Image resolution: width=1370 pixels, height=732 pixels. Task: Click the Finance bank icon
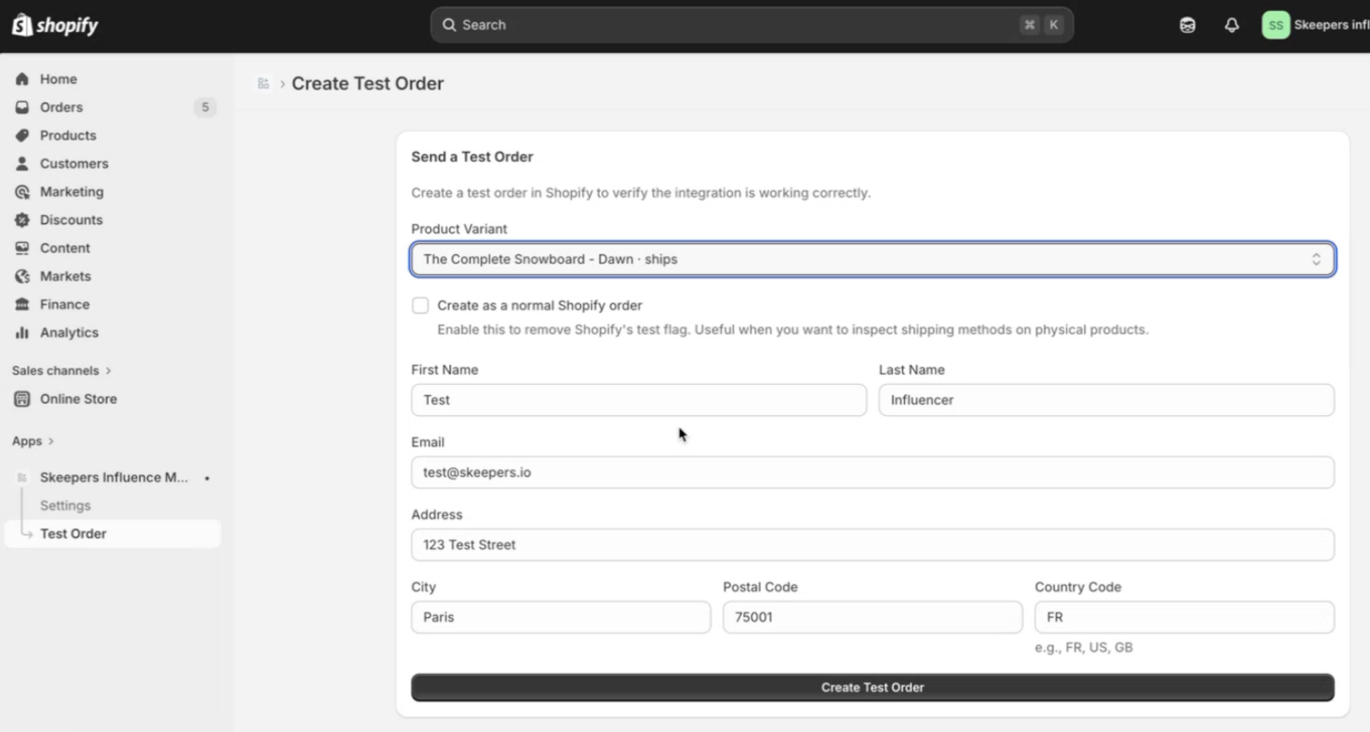point(22,304)
